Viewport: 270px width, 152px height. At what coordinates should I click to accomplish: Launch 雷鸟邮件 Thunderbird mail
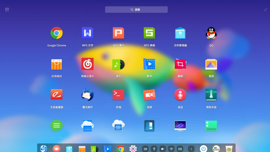[x=87, y=95]
